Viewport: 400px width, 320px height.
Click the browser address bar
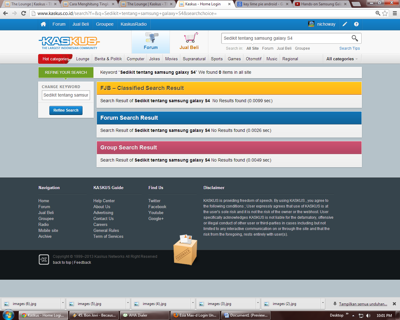[203, 13]
